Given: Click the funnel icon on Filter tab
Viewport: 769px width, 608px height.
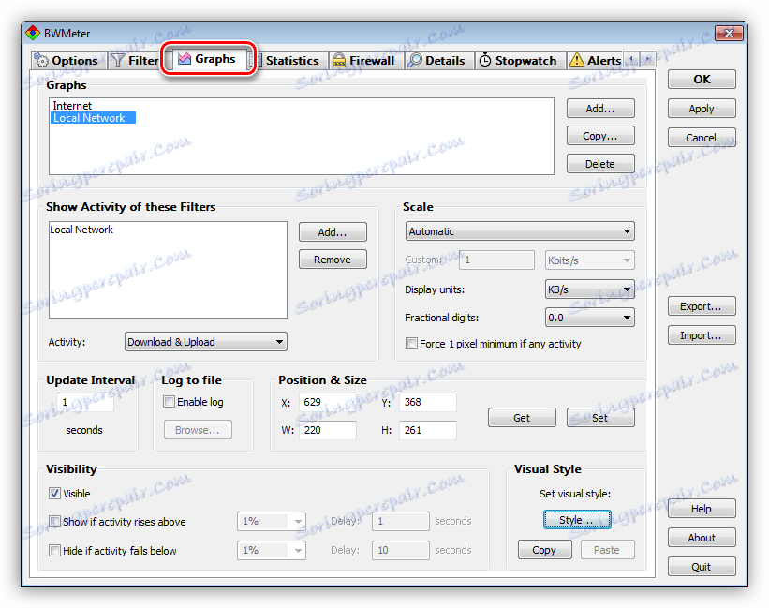Looking at the screenshot, I should pos(118,60).
